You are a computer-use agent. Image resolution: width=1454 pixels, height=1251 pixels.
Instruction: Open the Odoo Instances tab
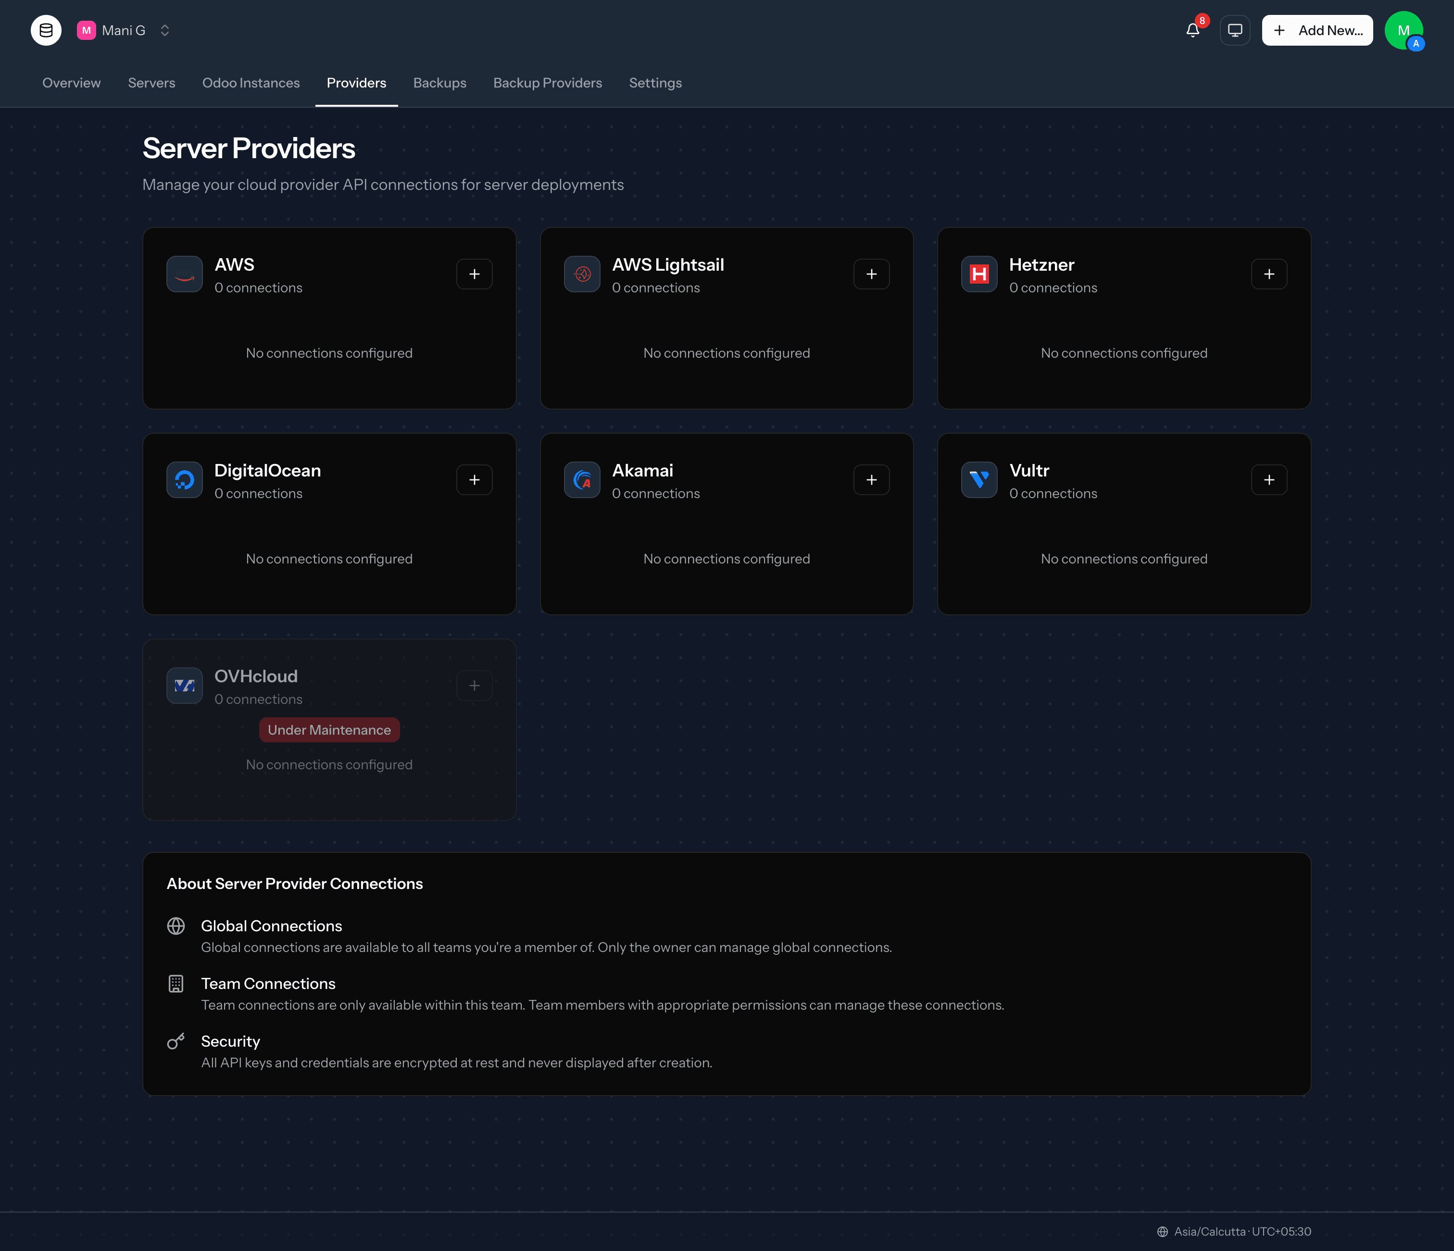pyautogui.click(x=251, y=83)
